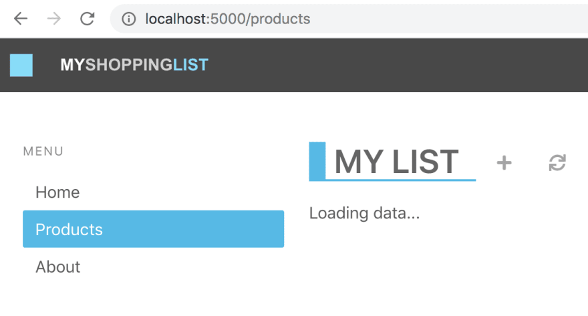Open the About menu item
Screen dimensions: 588x316
tap(57, 267)
